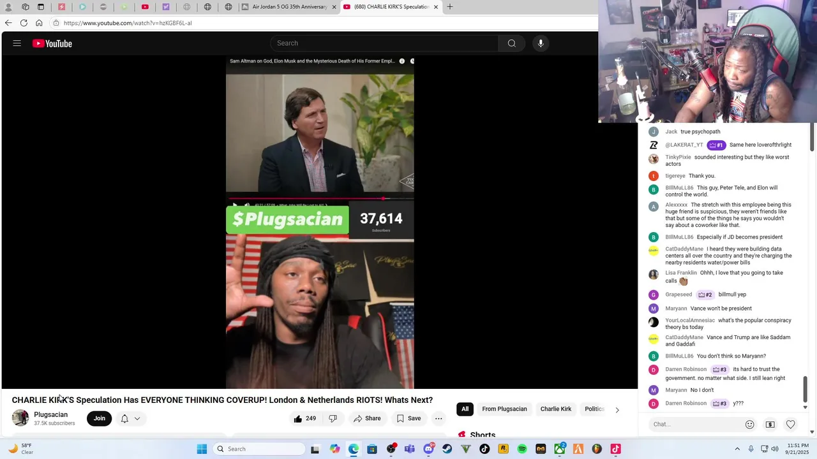Reload the current page

24,23
